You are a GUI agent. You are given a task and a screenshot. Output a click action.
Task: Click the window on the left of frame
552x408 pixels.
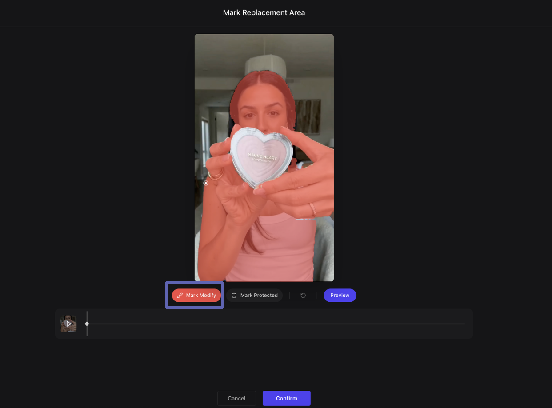205,142
